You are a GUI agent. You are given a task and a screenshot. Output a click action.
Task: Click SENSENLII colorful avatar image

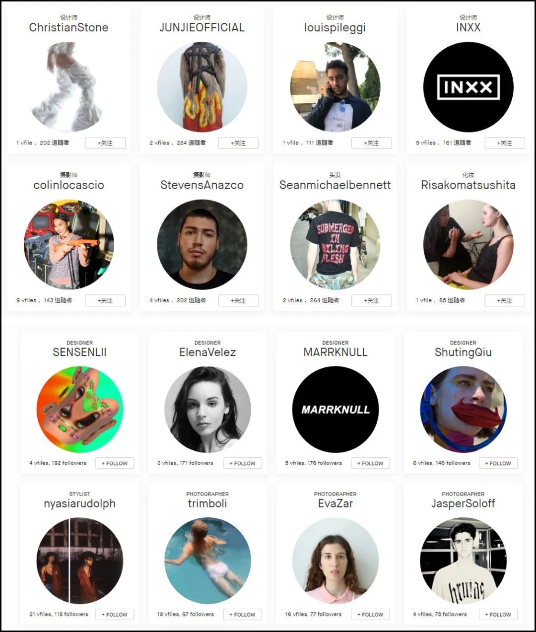pyautogui.click(x=79, y=410)
